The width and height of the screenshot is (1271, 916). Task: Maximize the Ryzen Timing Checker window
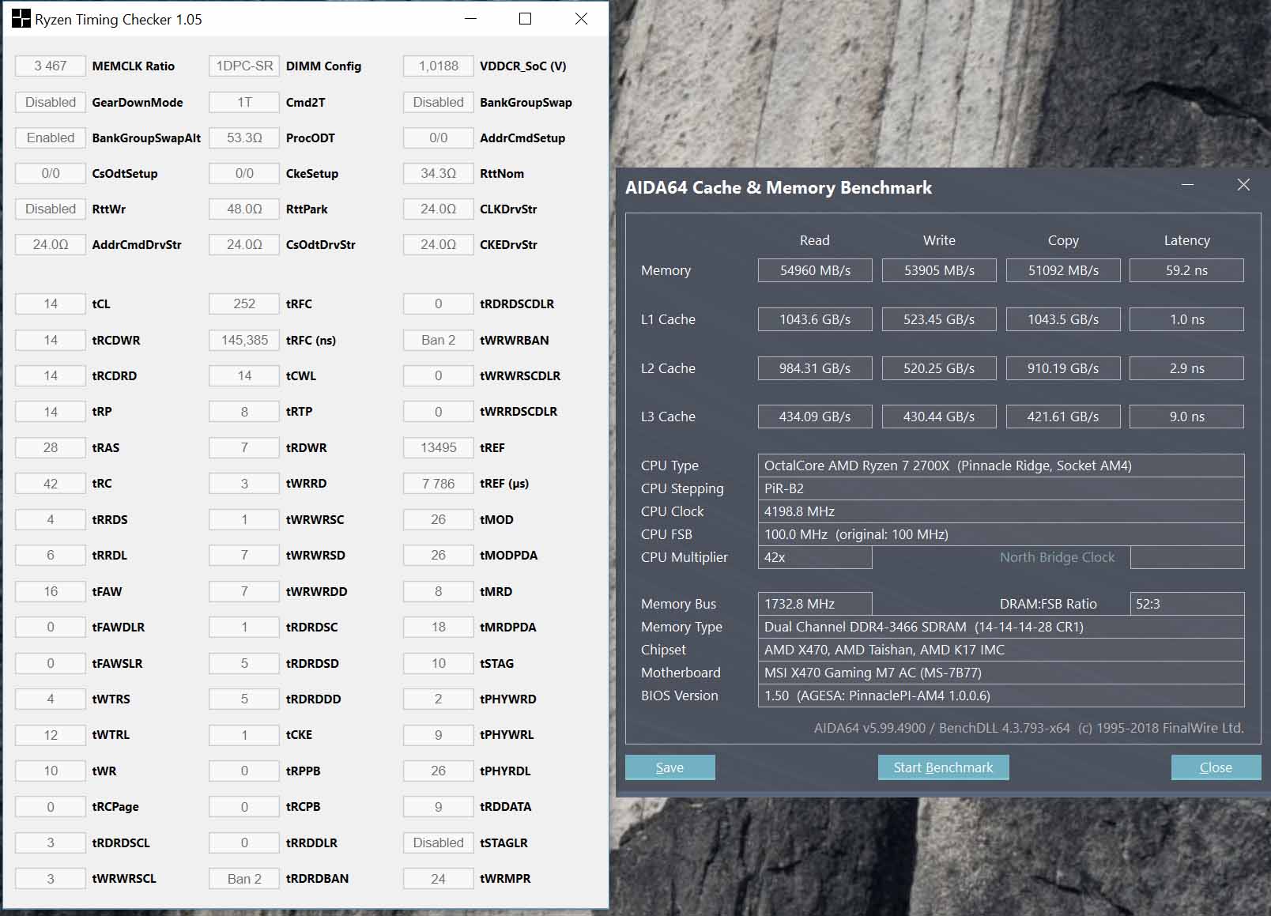pos(525,19)
